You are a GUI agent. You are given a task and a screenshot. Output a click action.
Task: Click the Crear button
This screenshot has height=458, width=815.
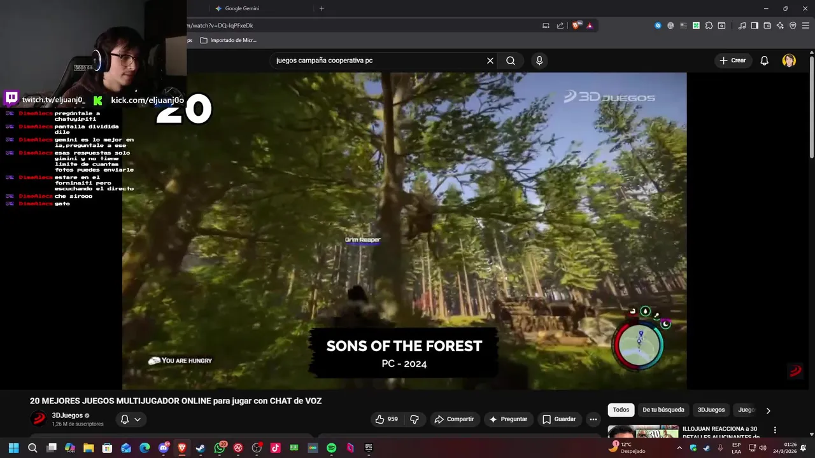(x=732, y=60)
